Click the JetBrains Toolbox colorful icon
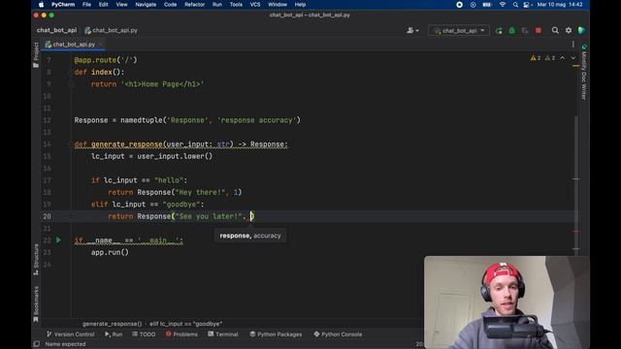This screenshot has width=621, height=349. (581, 30)
